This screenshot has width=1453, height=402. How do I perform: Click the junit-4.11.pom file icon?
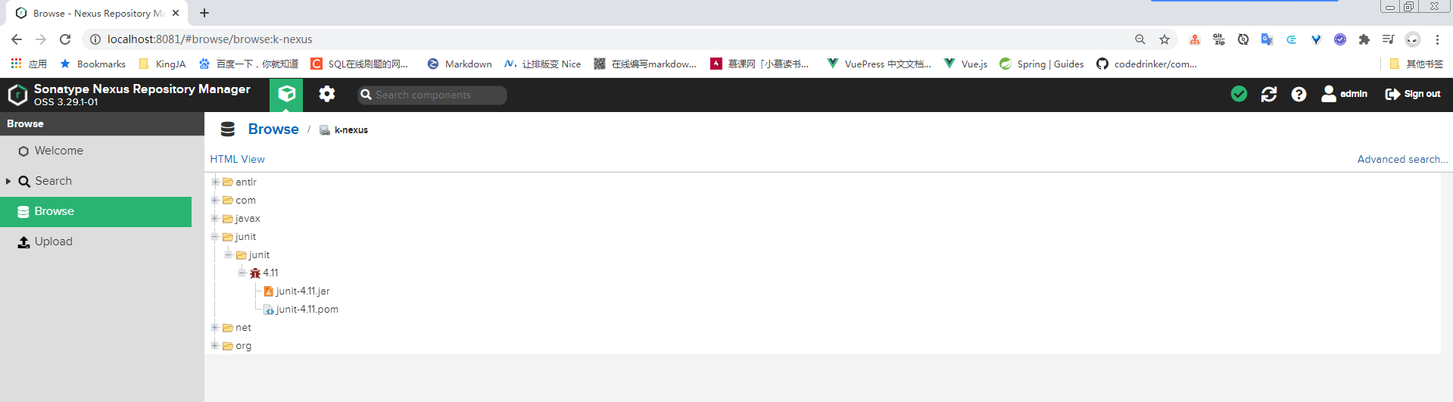click(x=269, y=309)
